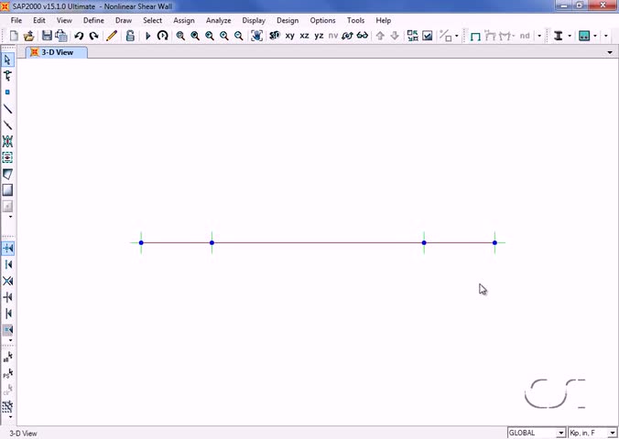Expand the teal window icon dropdown
The height and width of the screenshot is (439, 619).
pos(595,36)
